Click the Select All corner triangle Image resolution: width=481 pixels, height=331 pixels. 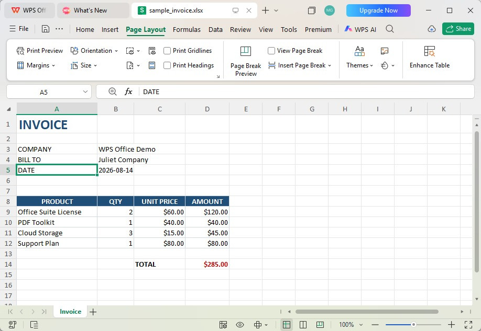[9, 109]
